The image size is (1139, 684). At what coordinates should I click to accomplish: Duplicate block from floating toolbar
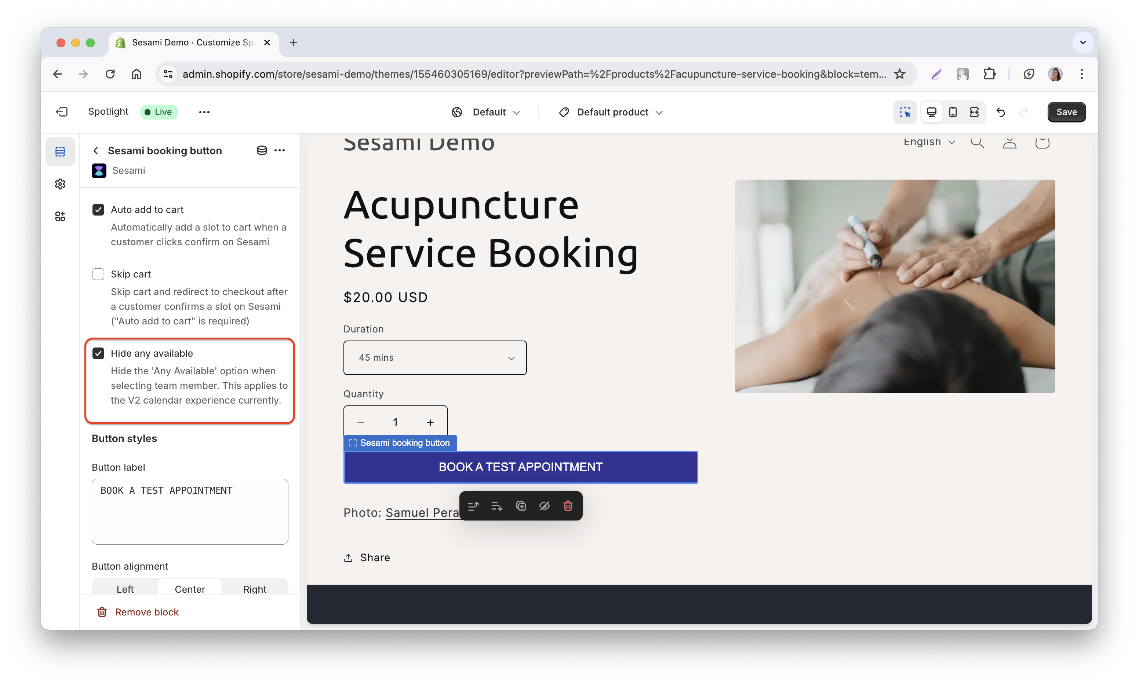[x=521, y=506]
